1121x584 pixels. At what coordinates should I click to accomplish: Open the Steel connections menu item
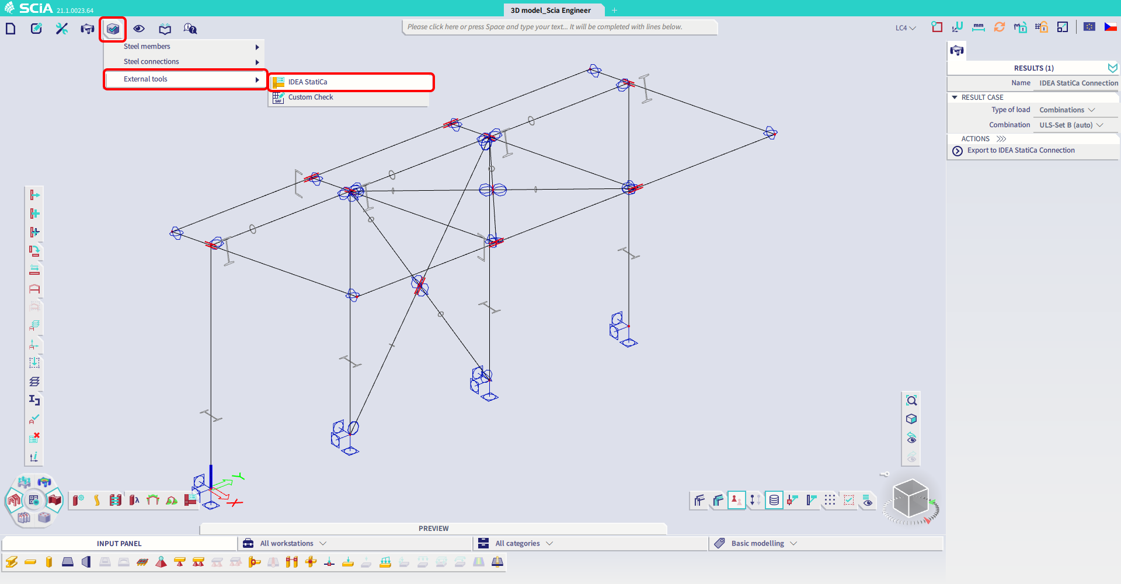(151, 61)
